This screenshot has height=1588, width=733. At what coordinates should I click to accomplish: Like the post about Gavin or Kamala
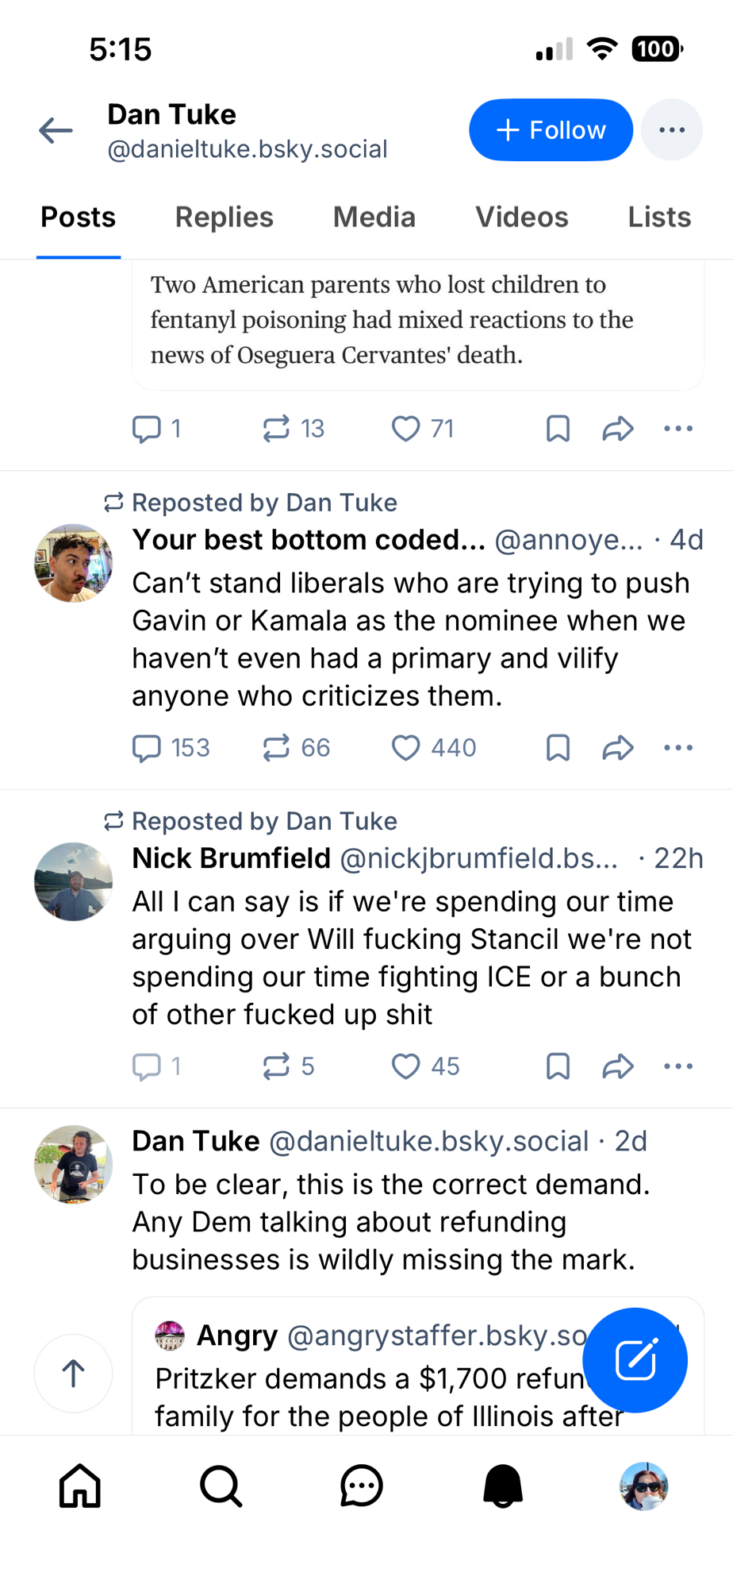pos(406,748)
